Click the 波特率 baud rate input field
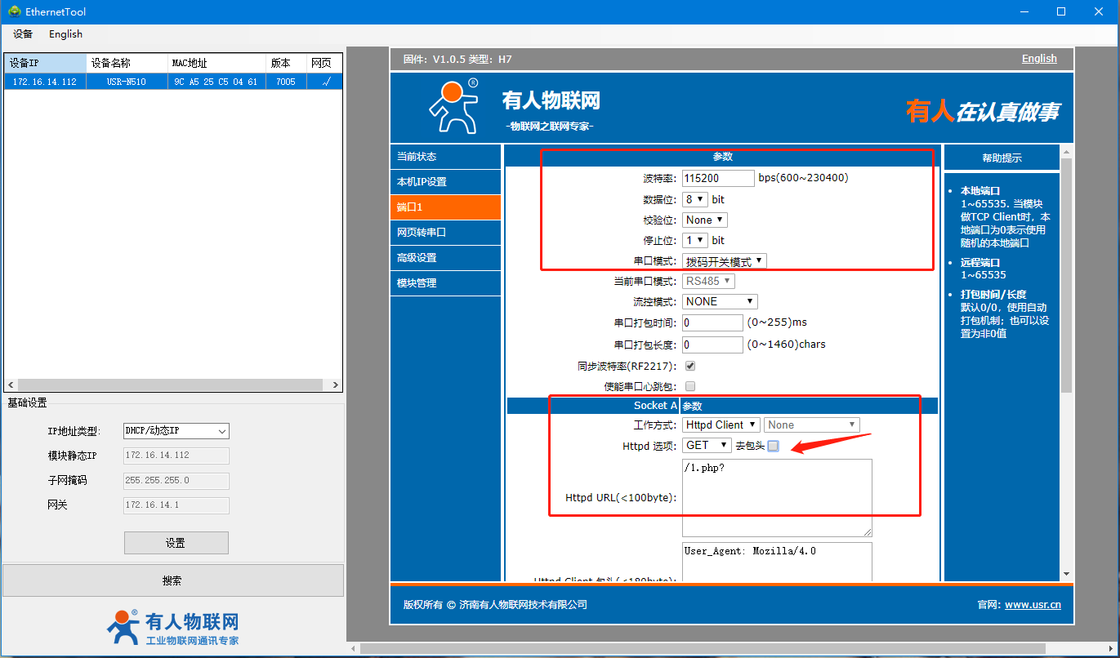1120x658 pixels. (x=718, y=178)
